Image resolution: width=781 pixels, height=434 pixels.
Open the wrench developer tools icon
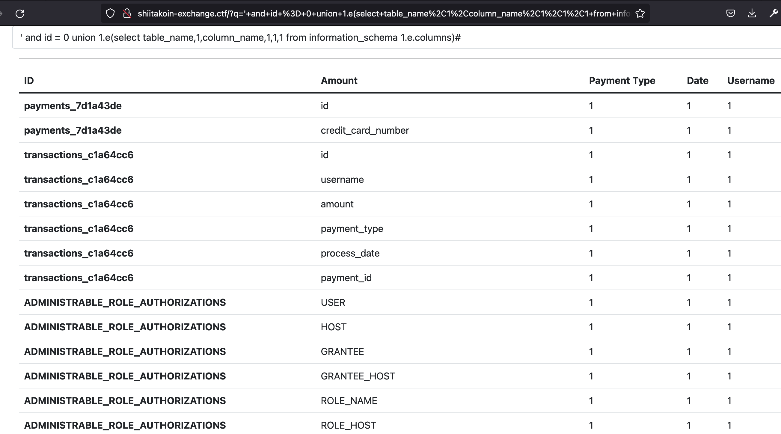pos(774,13)
